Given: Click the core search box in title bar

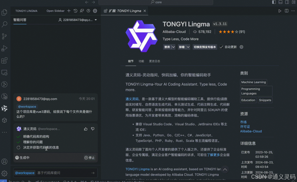Looking at the screenshot, I should [x=156, y=2].
